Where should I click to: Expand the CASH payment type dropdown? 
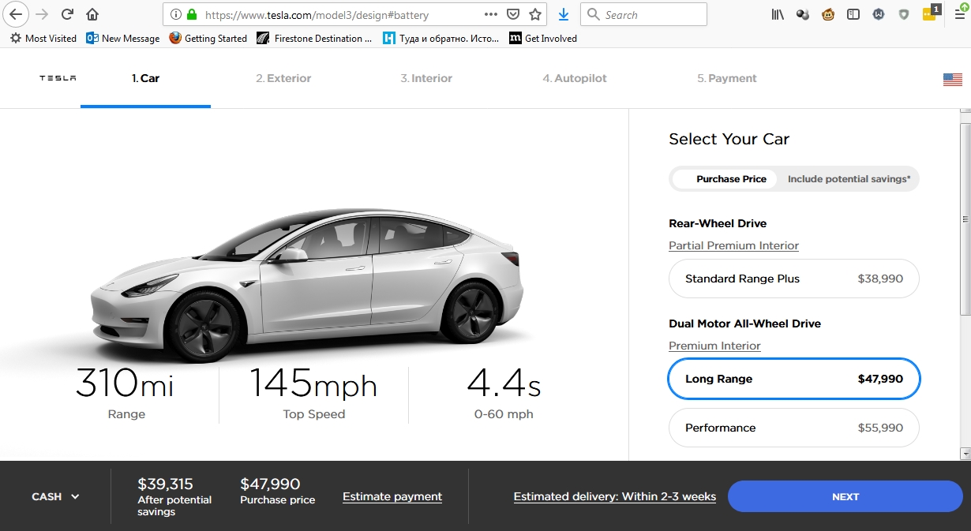tap(55, 496)
